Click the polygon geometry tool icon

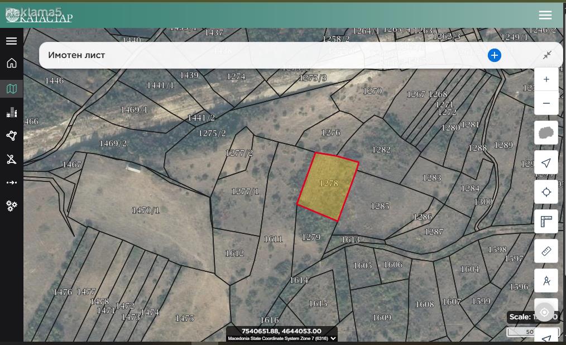pos(12,136)
